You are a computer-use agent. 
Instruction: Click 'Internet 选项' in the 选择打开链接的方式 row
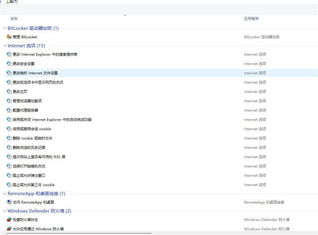click(255, 166)
